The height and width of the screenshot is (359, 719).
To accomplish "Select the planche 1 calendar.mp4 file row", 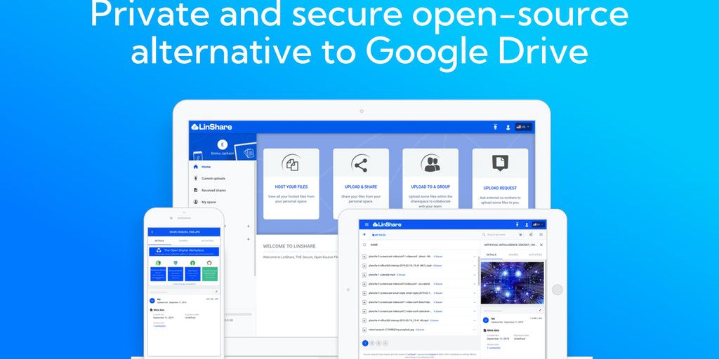I will pos(420,275).
